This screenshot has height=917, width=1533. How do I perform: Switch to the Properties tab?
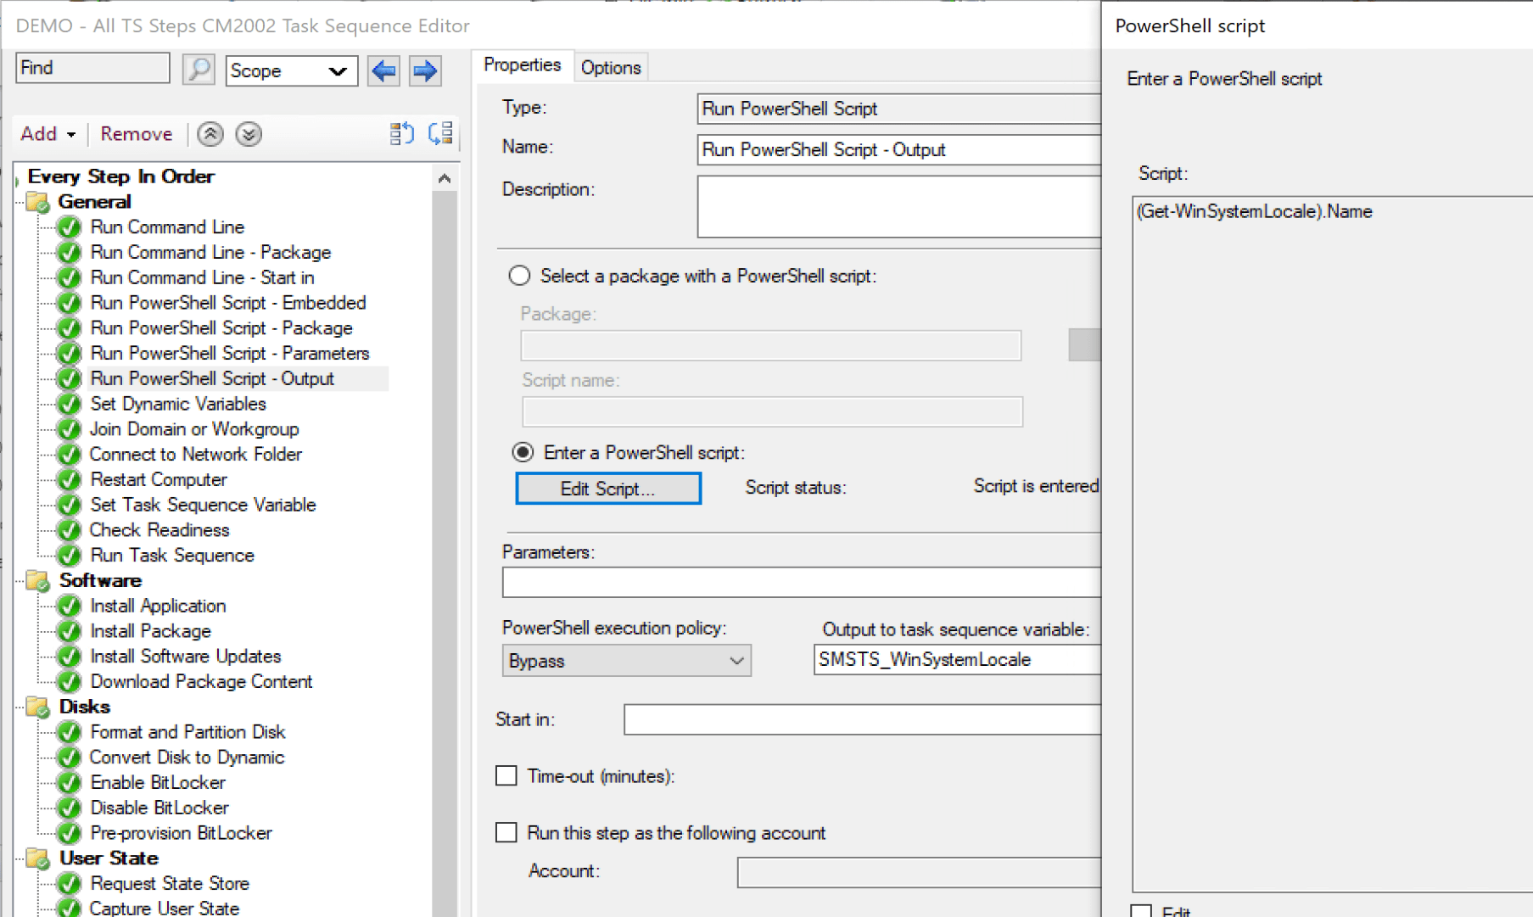pos(522,64)
